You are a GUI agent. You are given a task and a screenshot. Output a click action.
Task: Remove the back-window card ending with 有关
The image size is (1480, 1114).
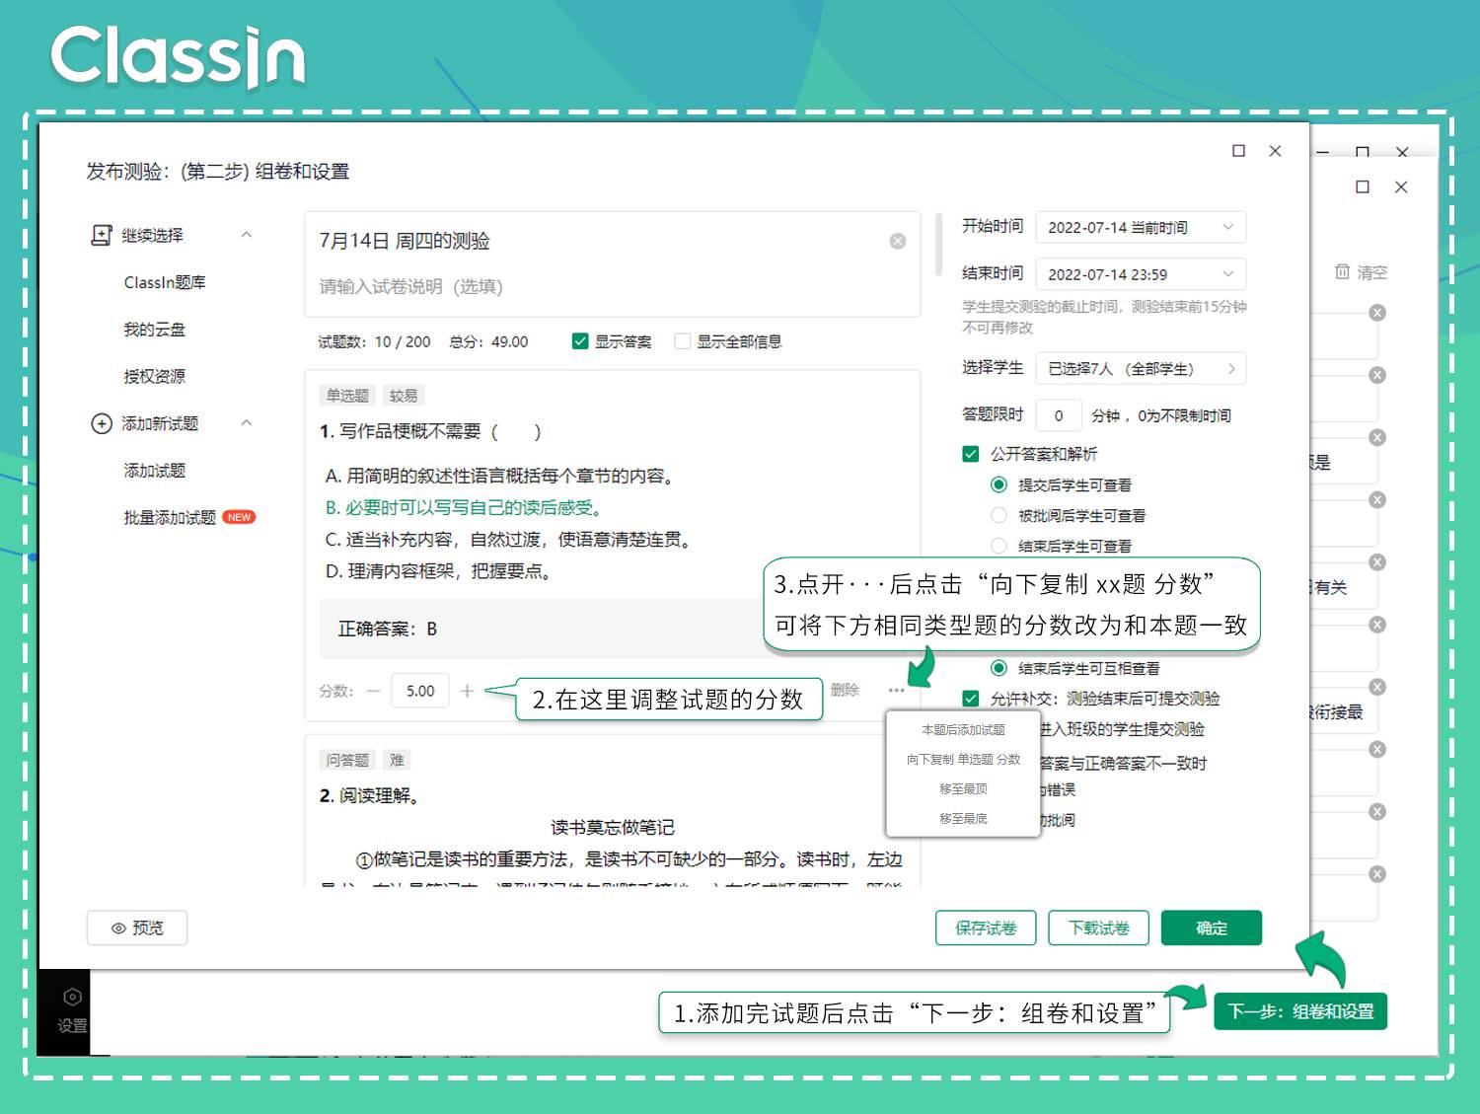point(1377,562)
